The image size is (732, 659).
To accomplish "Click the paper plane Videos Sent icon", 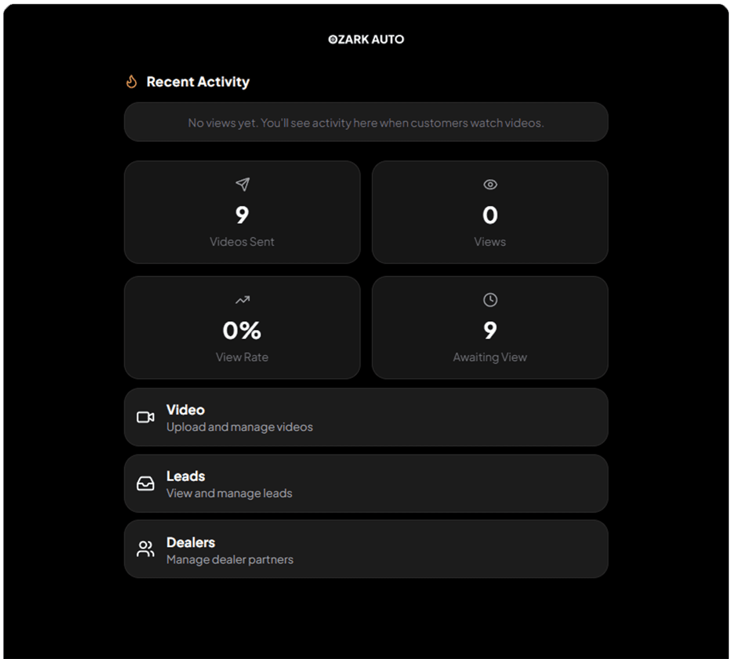I will 243,184.
